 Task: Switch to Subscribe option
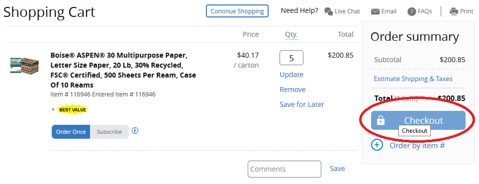pos(109,132)
